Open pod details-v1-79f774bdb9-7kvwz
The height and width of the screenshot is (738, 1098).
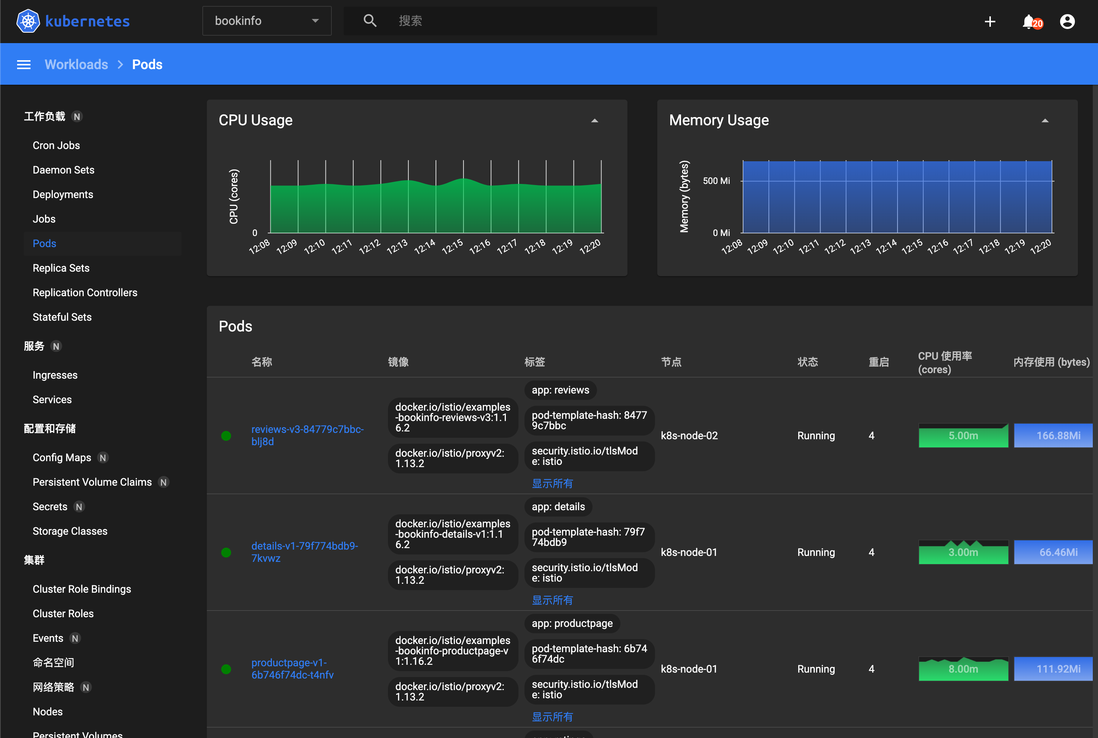pyautogui.click(x=304, y=552)
